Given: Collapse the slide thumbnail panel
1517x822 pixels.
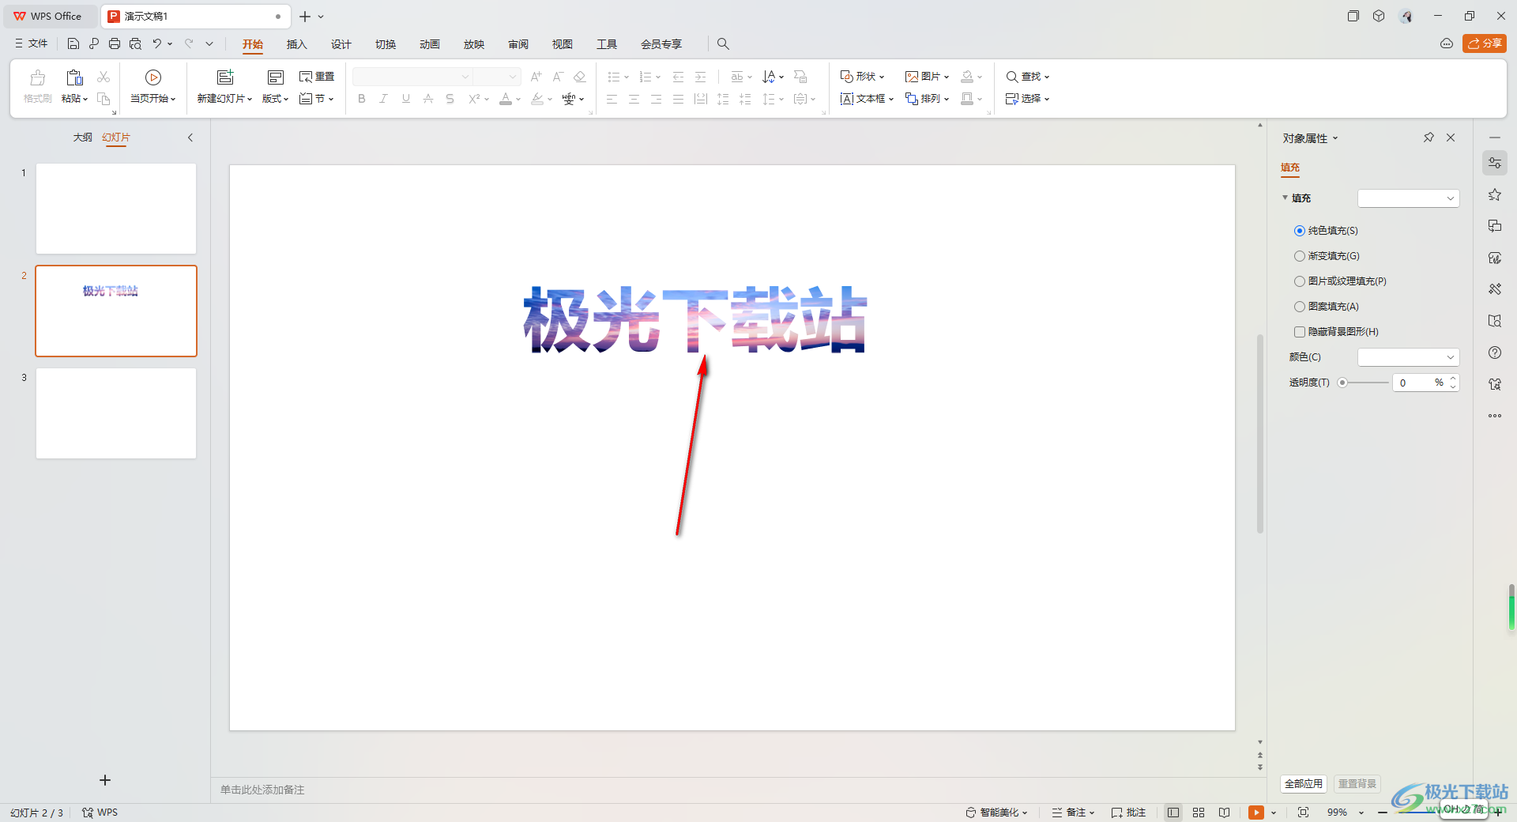Looking at the screenshot, I should pyautogui.click(x=190, y=138).
